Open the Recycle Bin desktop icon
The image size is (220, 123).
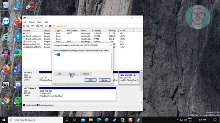pyautogui.click(x=5, y=6)
